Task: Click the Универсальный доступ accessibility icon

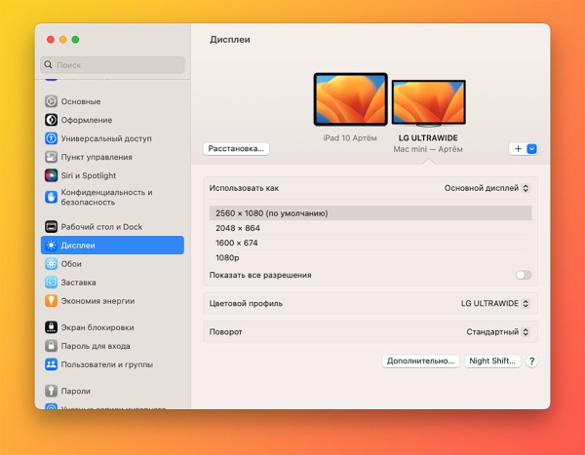Action: coord(51,138)
